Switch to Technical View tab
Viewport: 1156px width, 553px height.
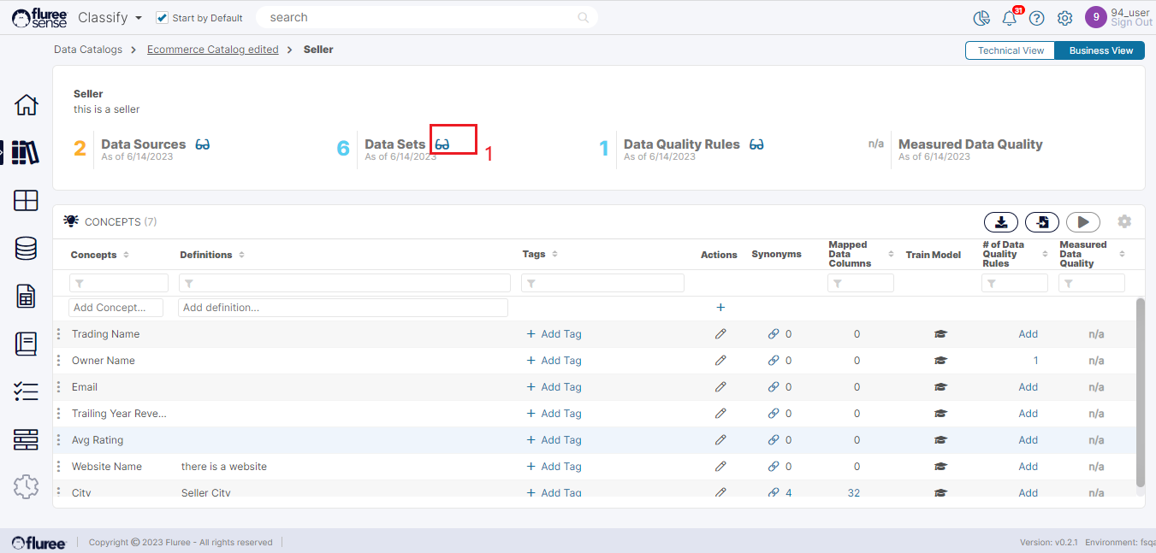[x=1011, y=50]
